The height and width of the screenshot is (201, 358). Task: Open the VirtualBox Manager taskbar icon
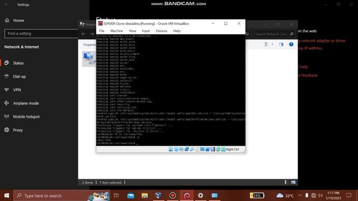[x=158, y=195]
